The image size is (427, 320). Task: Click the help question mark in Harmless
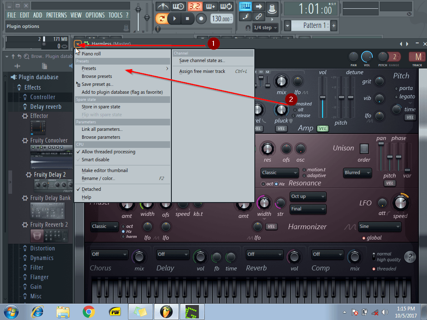[410, 256]
